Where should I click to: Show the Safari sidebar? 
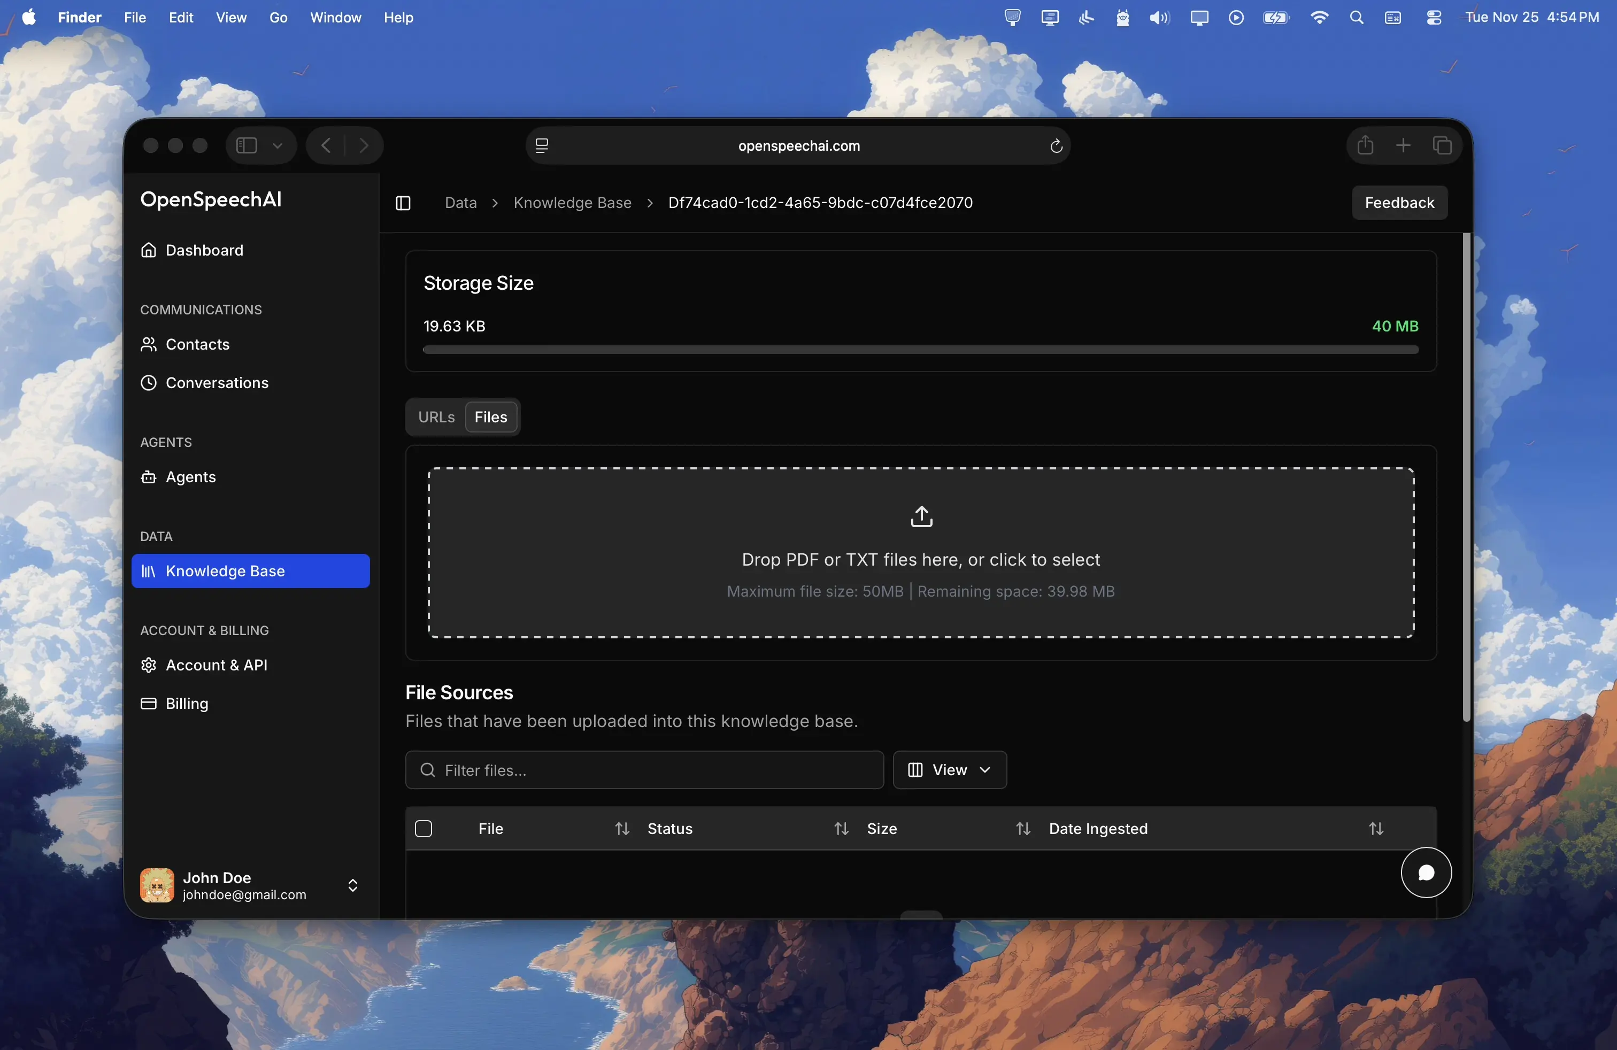[x=246, y=145]
